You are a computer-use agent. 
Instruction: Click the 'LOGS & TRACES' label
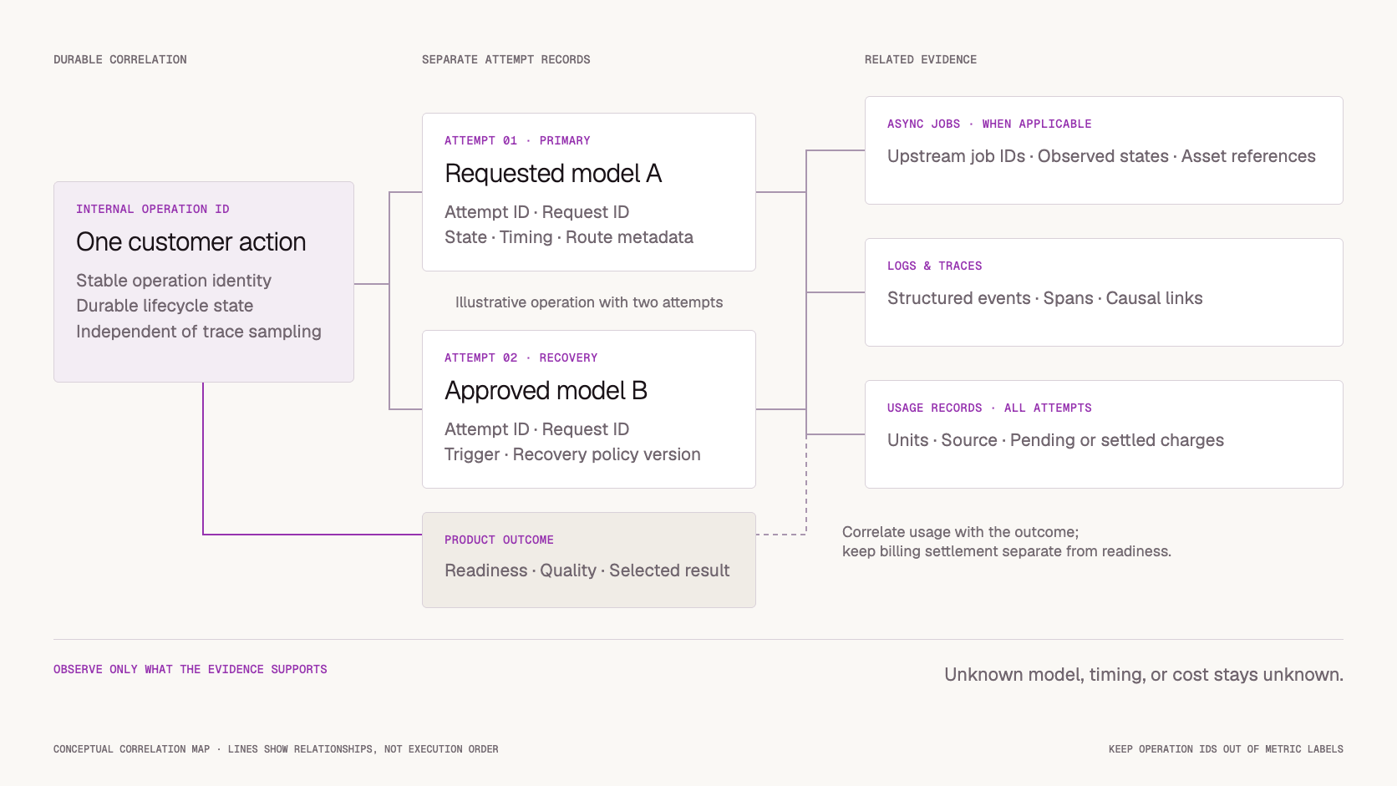[x=934, y=266]
